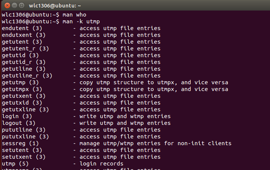Click the endutent (3) entry
The height and width of the screenshot is (170, 270).
point(22,28)
